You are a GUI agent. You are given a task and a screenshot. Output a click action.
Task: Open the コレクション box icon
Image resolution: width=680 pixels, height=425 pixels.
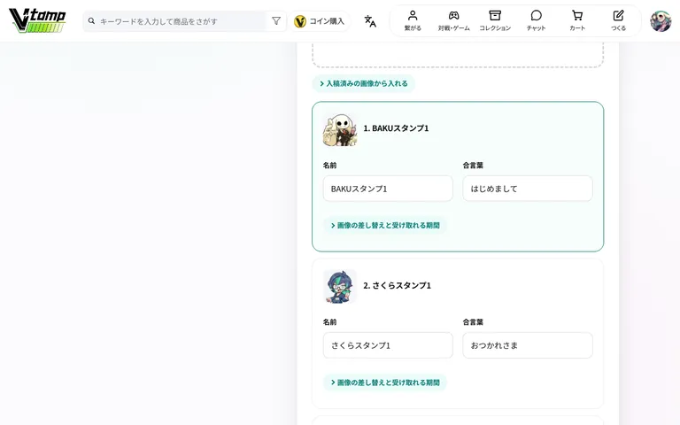pyautogui.click(x=495, y=16)
